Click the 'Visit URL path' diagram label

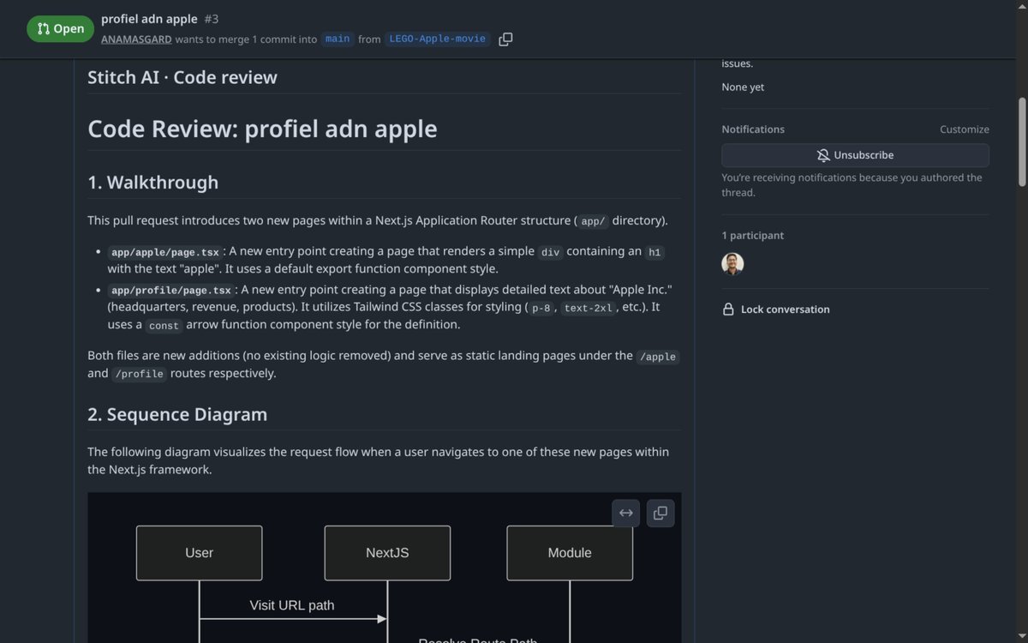292,605
